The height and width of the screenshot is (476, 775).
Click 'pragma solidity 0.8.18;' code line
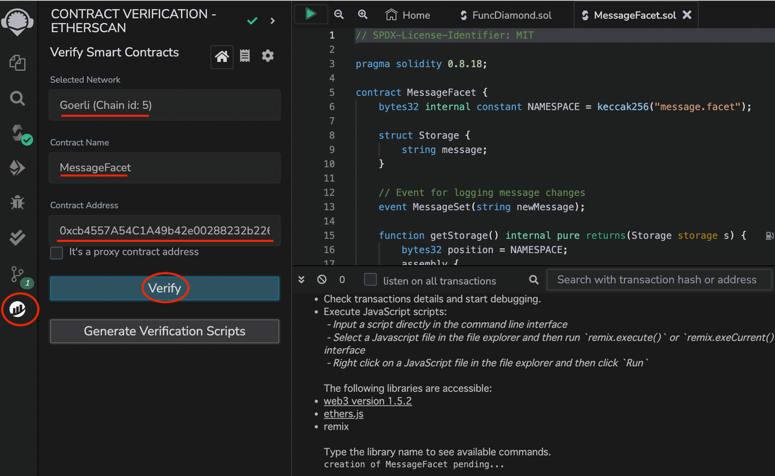pos(421,64)
